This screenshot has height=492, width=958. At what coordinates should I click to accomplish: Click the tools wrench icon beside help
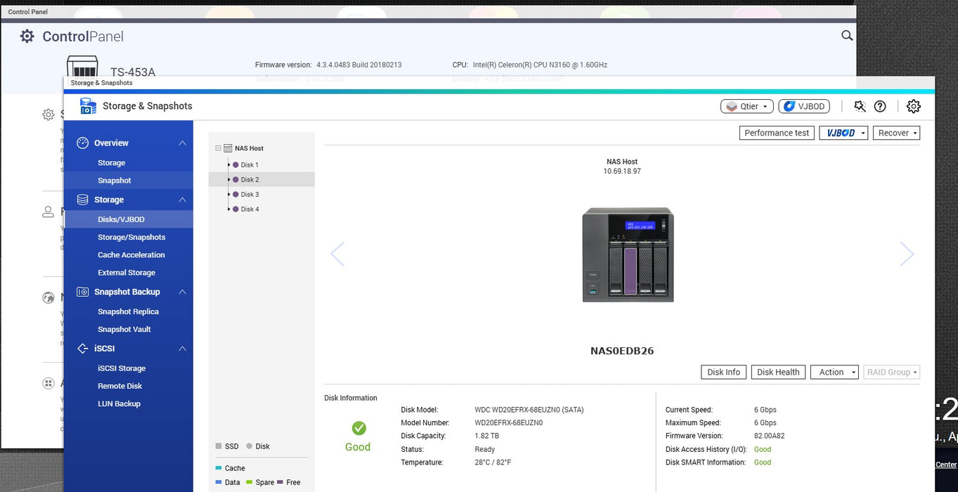pyautogui.click(x=860, y=106)
